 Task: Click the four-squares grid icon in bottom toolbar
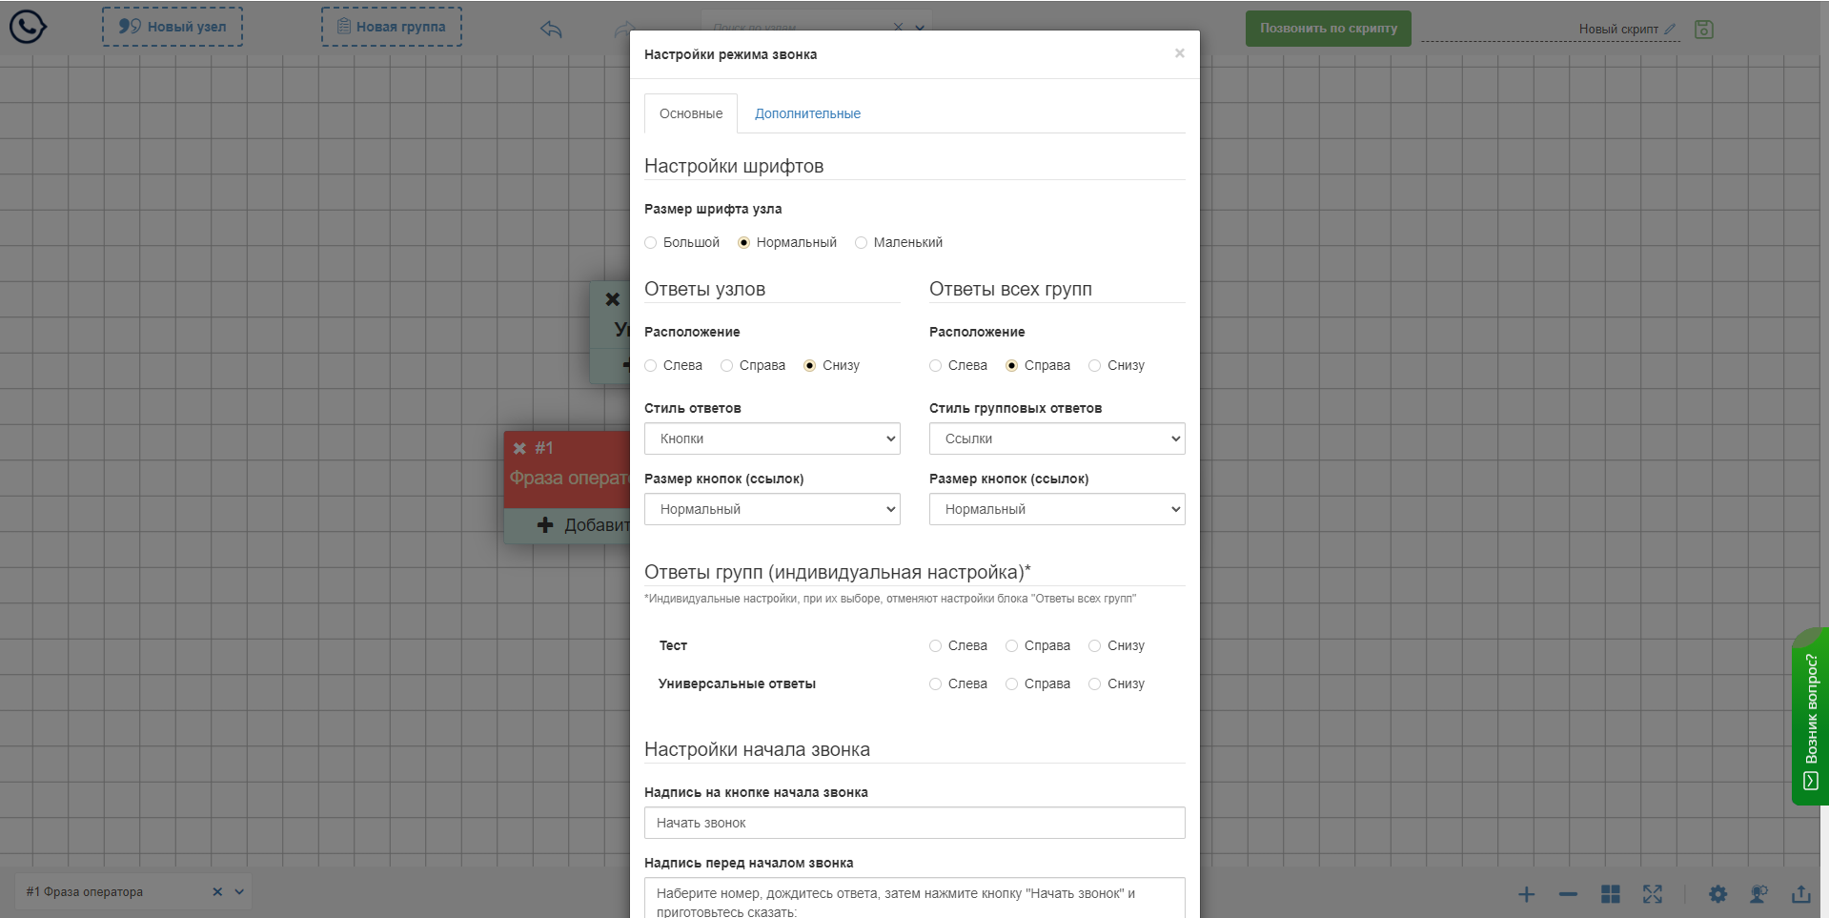[x=1611, y=894]
